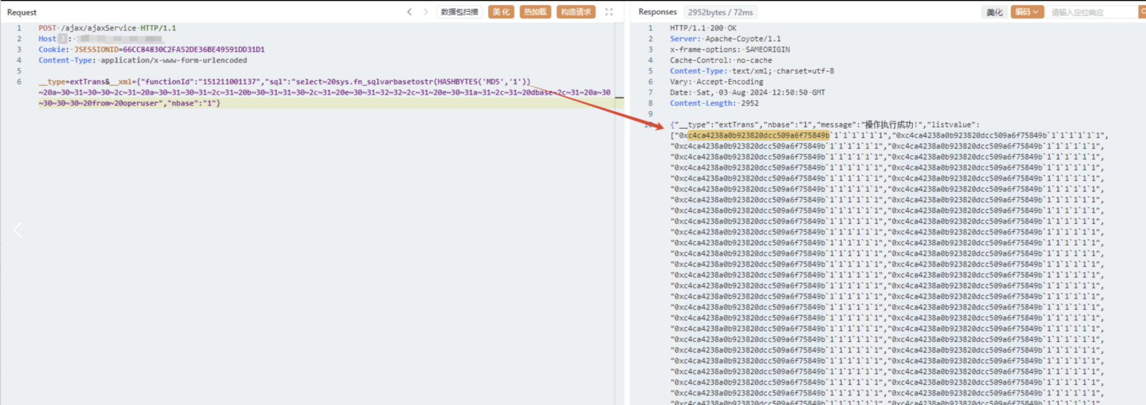Click the Date: Sat, 03 Aug 2024 header
The width and height of the screenshot is (1146, 405).
[747, 92]
